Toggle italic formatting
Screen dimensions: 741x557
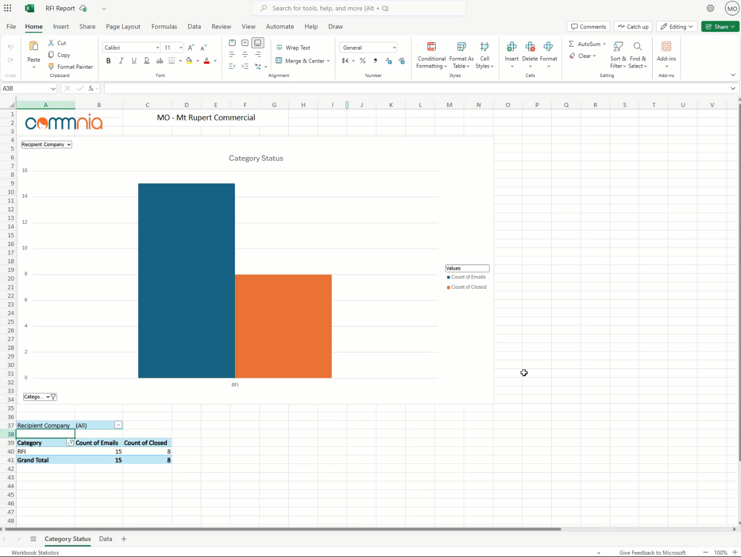coord(121,60)
